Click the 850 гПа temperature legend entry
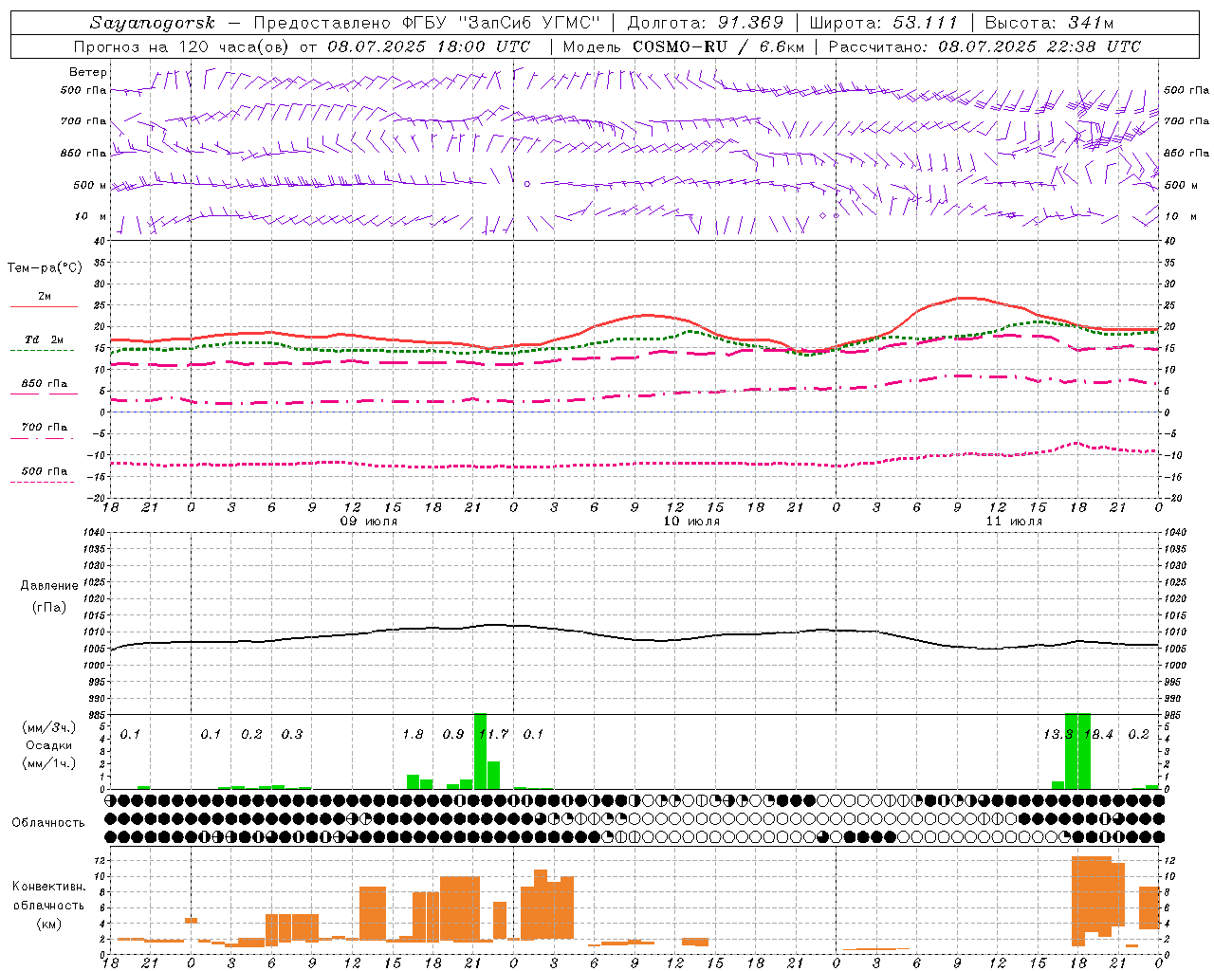Image resolution: width=1214 pixels, height=971 pixels. coord(45,384)
